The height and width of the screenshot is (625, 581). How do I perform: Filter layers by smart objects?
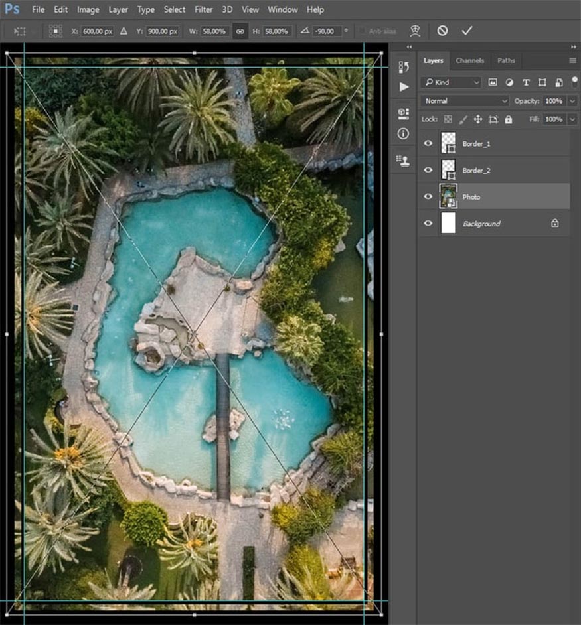[x=558, y=82]
